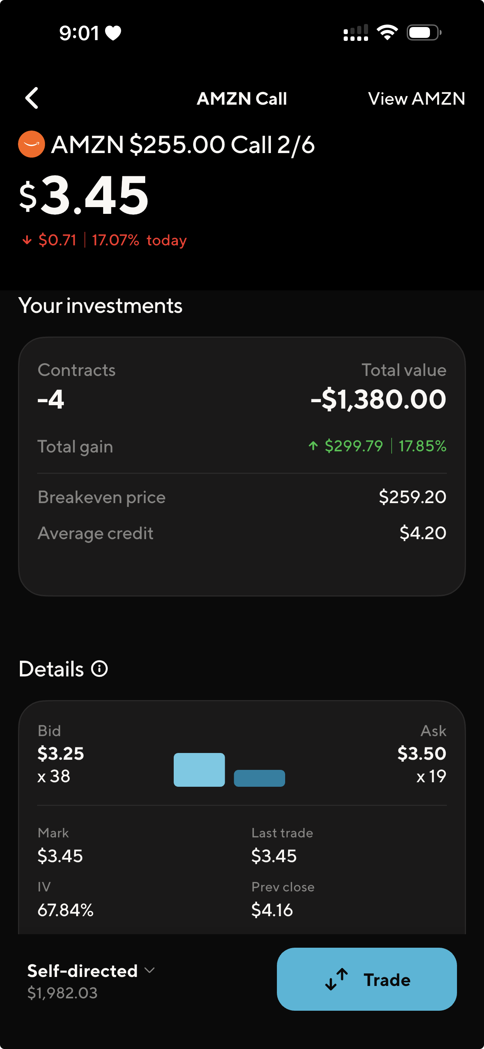Tap the Wi-Fi status icon
484x1049 pixels.
pos(387,32)
